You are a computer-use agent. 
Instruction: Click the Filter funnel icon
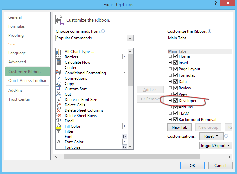(59, 131)
